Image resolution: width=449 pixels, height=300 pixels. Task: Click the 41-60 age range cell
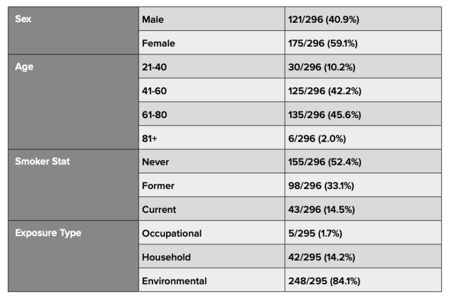212,90
